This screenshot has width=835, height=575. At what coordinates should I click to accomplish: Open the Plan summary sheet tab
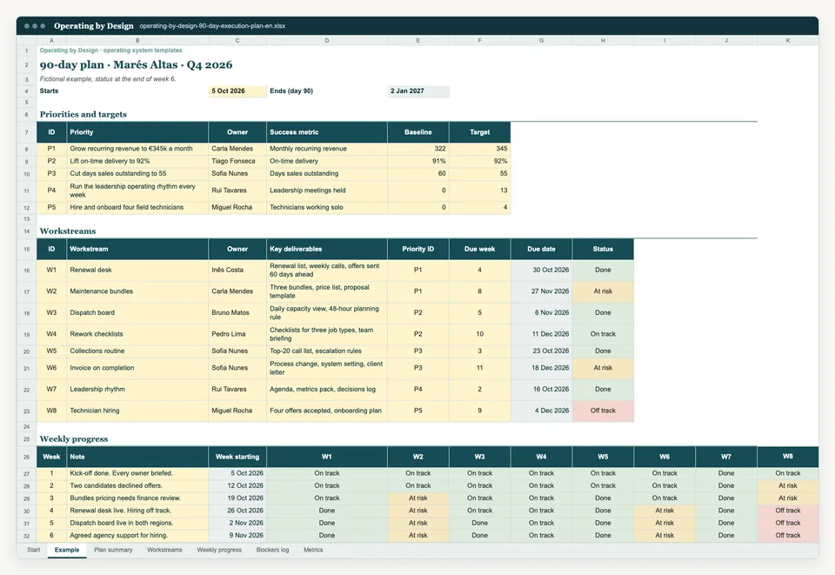[x=113, y=550]
